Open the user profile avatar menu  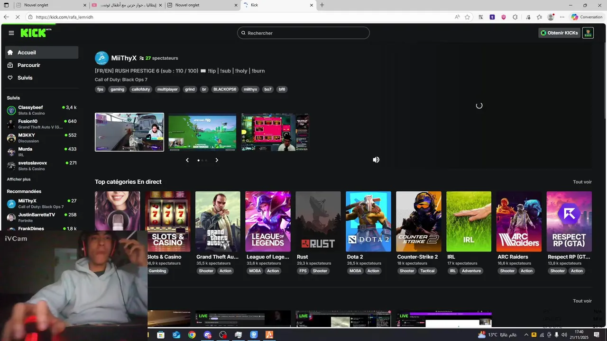[588, 33]
